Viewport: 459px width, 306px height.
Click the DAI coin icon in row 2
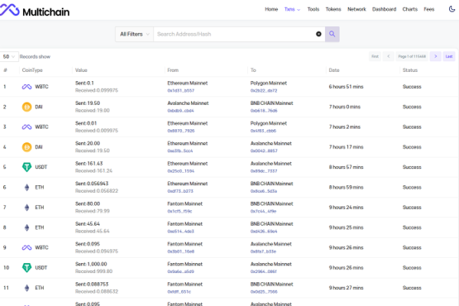(x=27, y=107)
